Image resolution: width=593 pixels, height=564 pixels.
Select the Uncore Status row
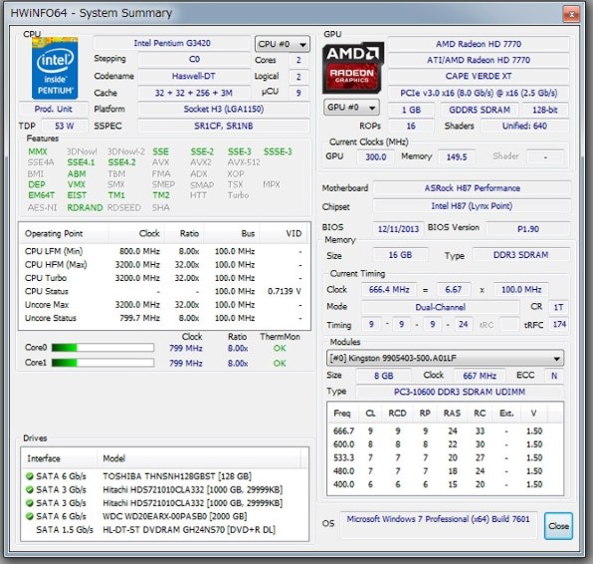click(x=164, y=318)
